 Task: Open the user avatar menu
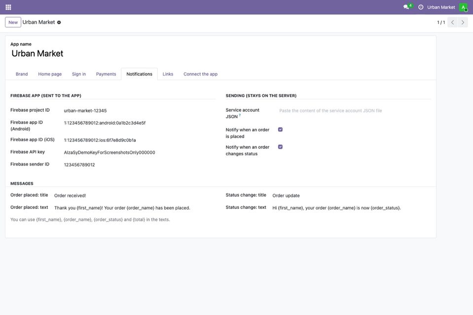tap(463, 7)
